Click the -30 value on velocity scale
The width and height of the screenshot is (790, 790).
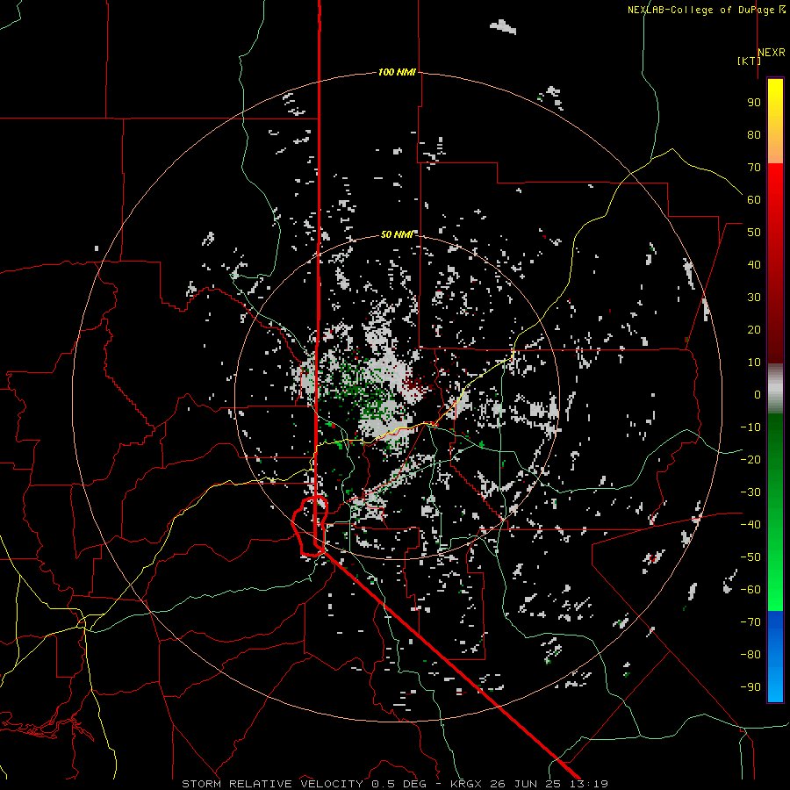click(750, 492)
